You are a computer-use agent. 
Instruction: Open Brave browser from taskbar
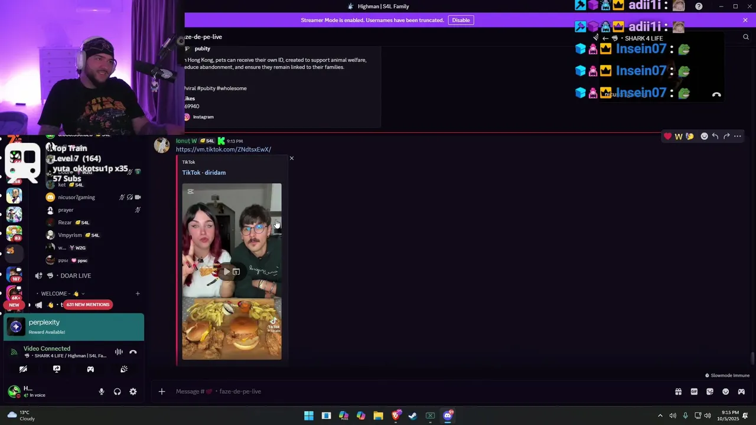pos(396,416)
